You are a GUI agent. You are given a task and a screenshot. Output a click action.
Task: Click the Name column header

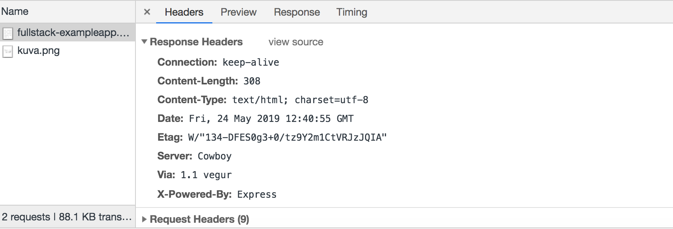(15, 11)
